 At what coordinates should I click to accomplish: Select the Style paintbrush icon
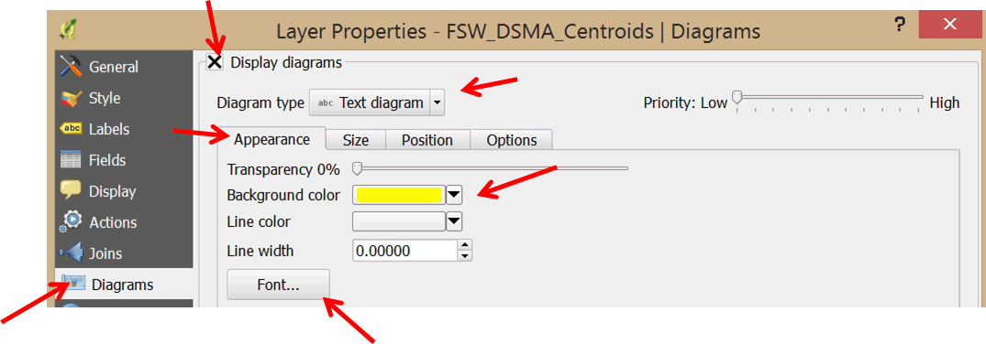coord(71,98)
